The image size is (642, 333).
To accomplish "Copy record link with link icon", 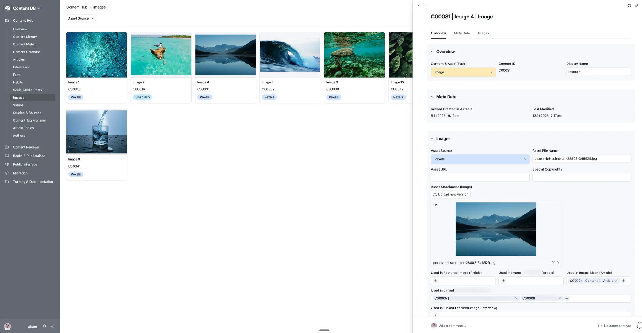I will tap(637, 6).
